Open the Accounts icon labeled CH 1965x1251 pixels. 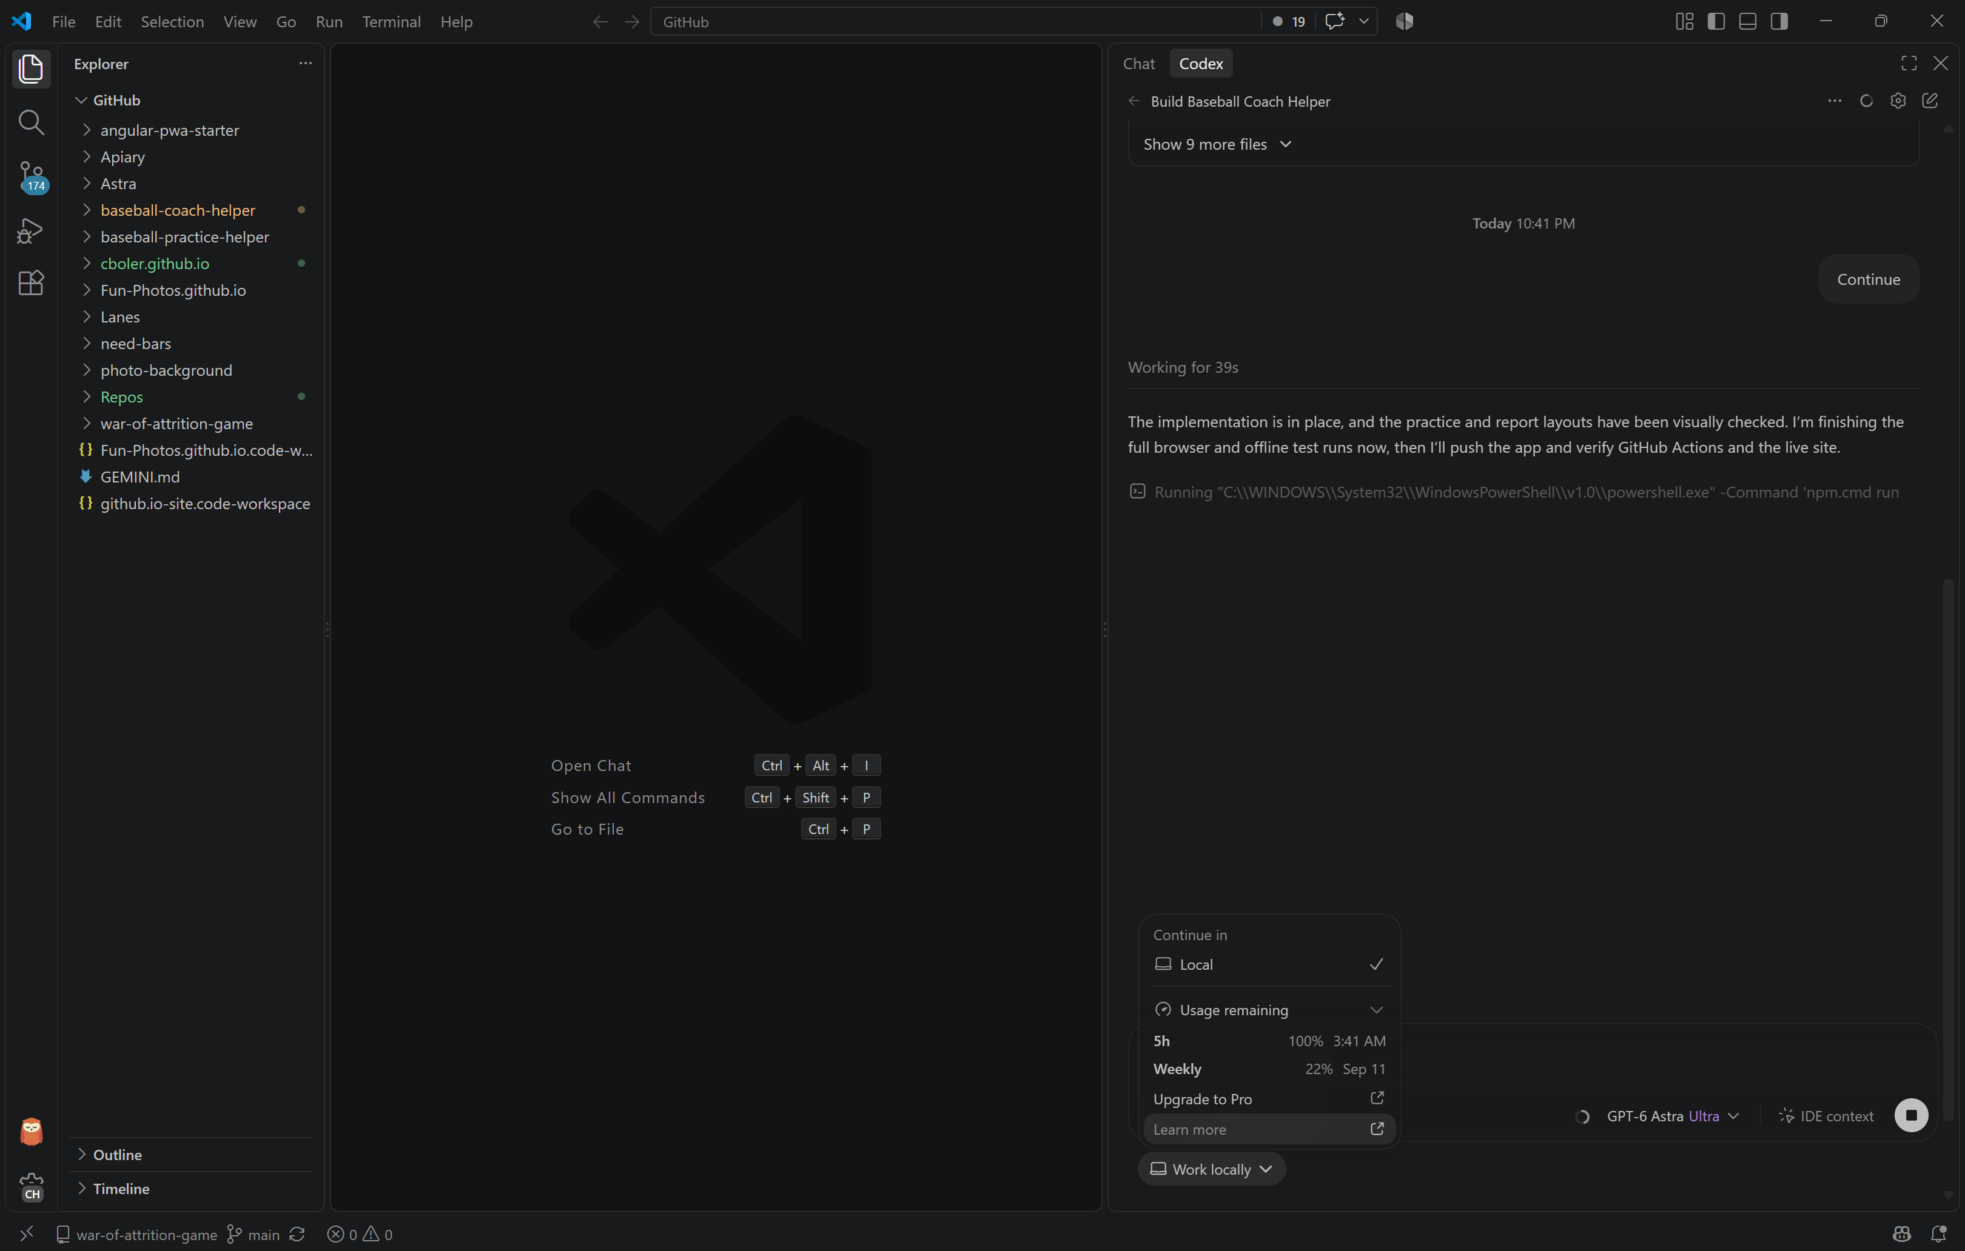coord(31,1187)
